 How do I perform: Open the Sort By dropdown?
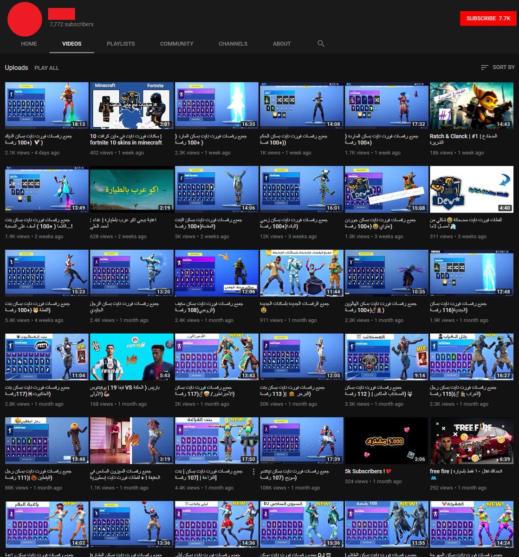click(x=498, y=67)
